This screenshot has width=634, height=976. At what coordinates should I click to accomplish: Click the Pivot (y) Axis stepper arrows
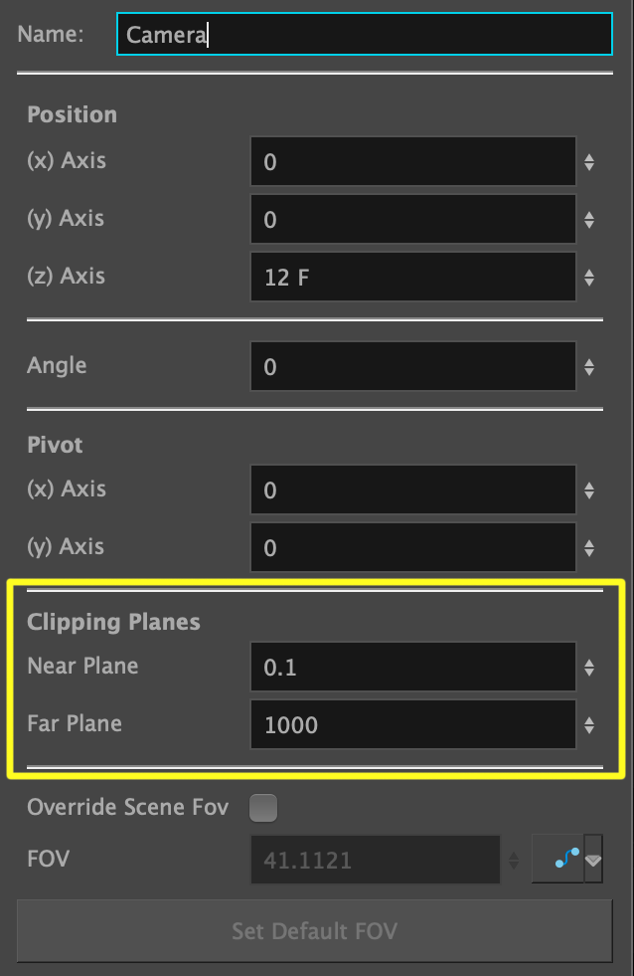(589, 549)
